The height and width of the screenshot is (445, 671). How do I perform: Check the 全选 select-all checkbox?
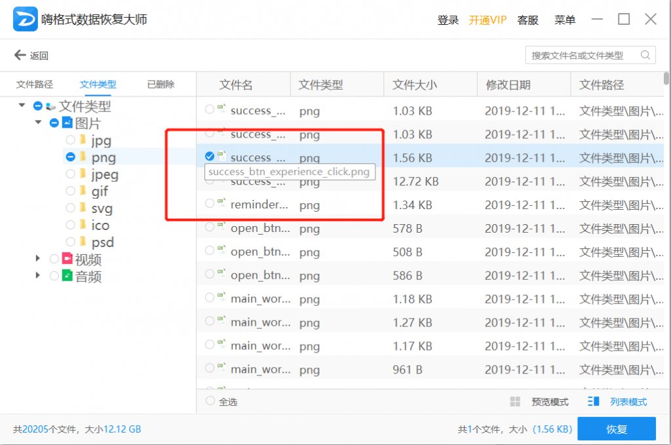(210, 401)
